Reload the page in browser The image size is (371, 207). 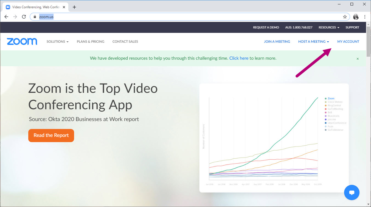(x=24, y=17)
